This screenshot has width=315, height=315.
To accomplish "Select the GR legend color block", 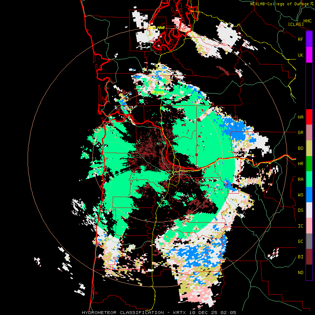I will click(x=309, y=132).
